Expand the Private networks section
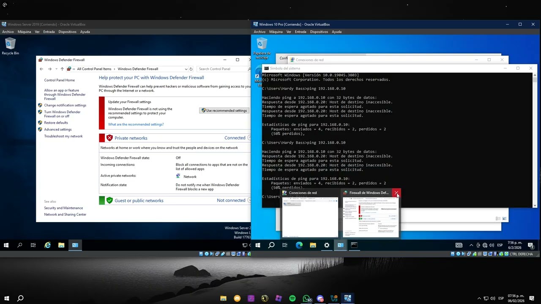The height and width of the screenshot is (304, 541). (x=249, y=138)
